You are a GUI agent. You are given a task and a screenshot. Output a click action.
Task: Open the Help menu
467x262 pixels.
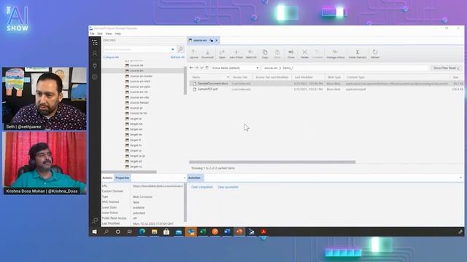point(117,34)
